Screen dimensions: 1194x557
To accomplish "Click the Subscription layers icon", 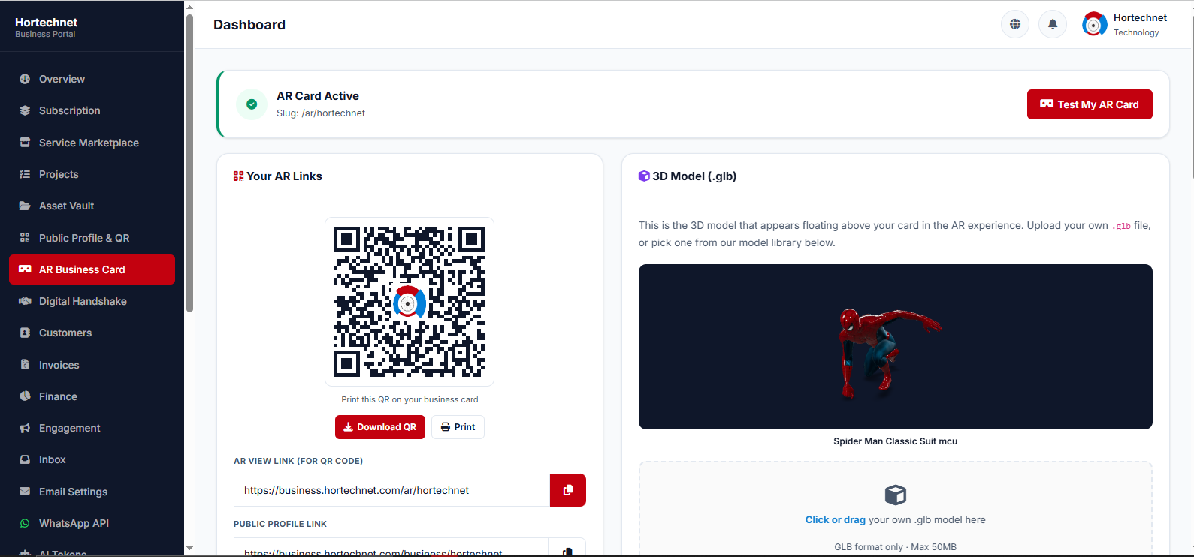I will [x=25, y=110].
